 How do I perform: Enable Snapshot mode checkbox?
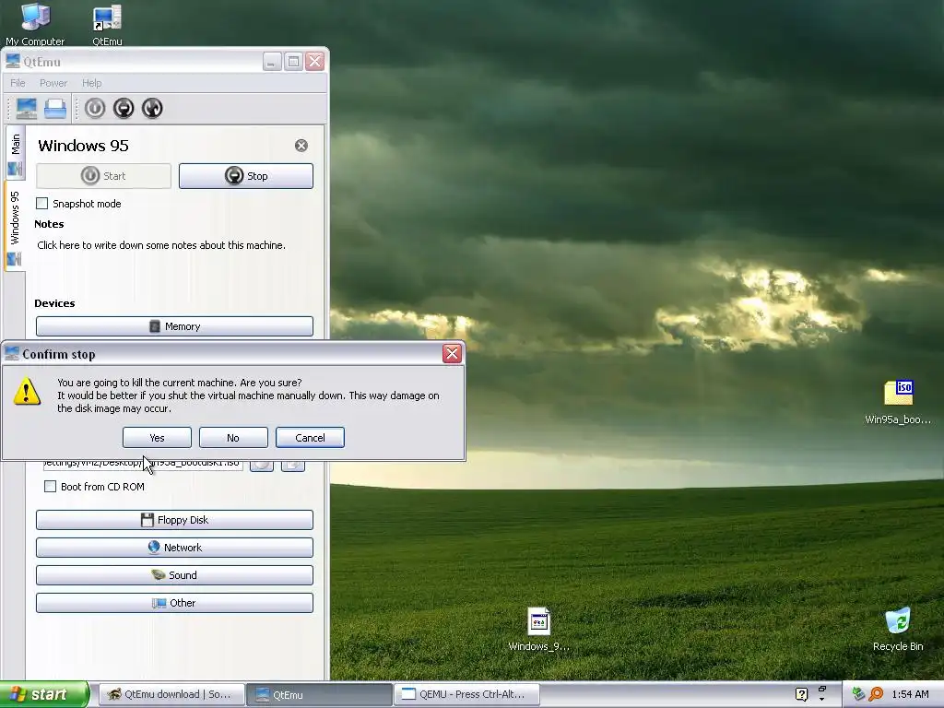[41, 204]
